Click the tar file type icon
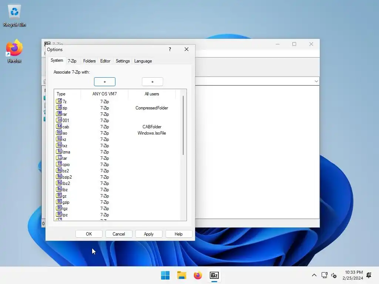 (x=59, y=158)
